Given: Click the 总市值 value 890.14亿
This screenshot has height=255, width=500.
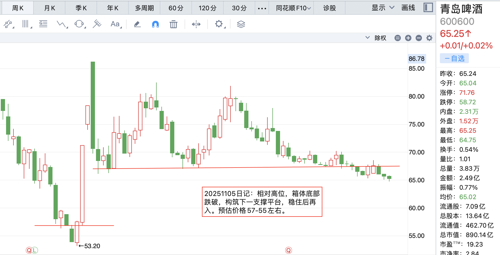Looking at the screenshot, I should (x=479, y=235).
